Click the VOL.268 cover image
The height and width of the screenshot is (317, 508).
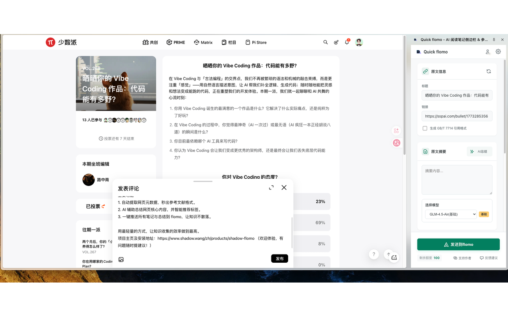[116, 83]
